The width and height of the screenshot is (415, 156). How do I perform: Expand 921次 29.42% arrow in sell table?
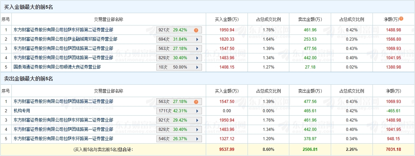(x=197, y=120)
